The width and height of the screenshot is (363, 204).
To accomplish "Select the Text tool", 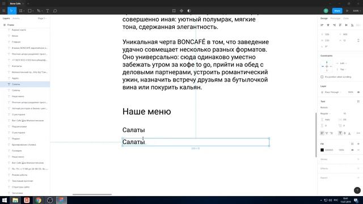I will click(x=48, y=11).
